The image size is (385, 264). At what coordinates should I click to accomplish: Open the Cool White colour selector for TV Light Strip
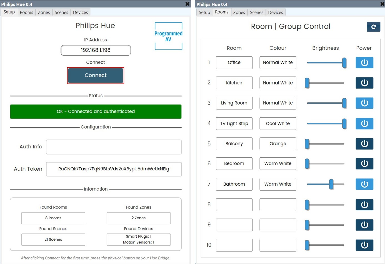[x=277, y=124]
